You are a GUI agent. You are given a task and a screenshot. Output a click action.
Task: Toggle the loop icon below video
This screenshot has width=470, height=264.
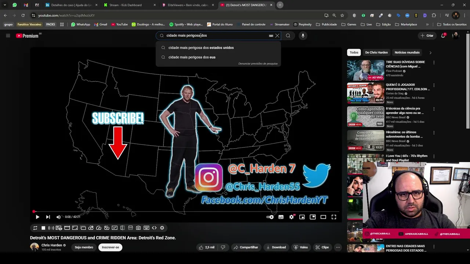pos(35,228)
